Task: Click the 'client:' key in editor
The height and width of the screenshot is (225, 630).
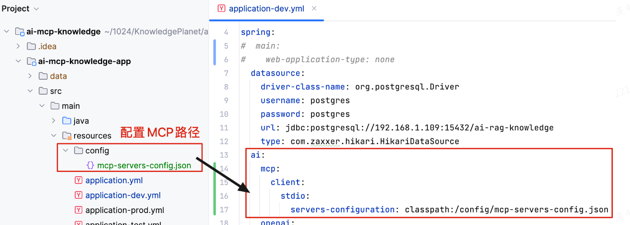Action: coord(287,182)
